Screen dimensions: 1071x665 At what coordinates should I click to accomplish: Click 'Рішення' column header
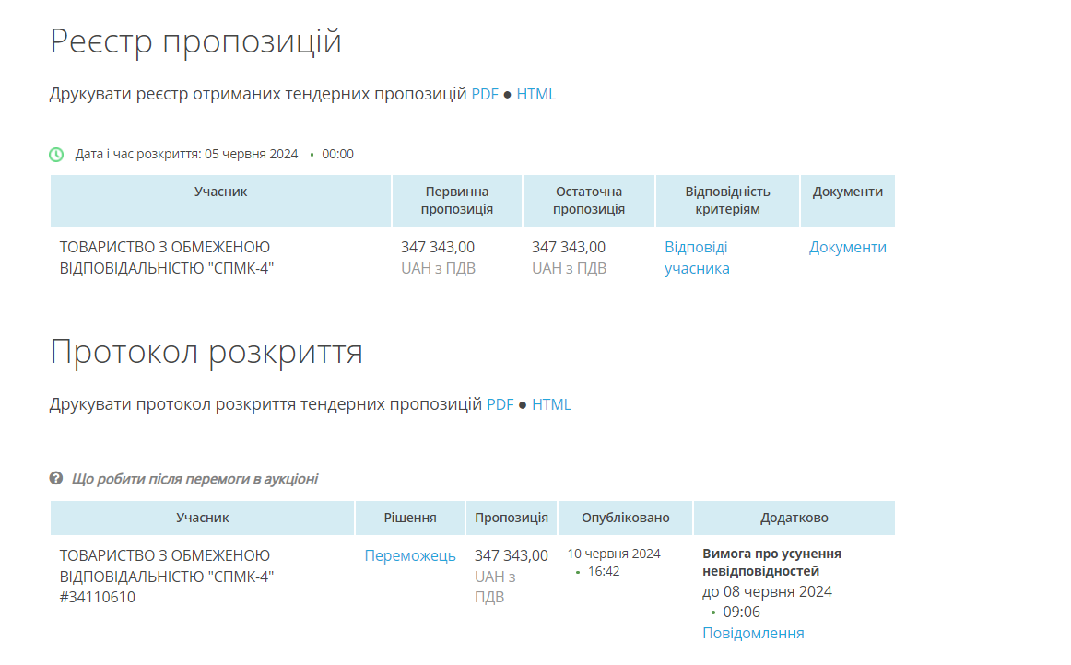[x=410, y=519]
